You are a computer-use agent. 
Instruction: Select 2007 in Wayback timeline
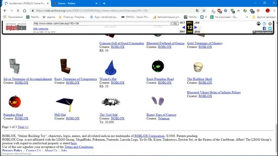click(182, 32)
